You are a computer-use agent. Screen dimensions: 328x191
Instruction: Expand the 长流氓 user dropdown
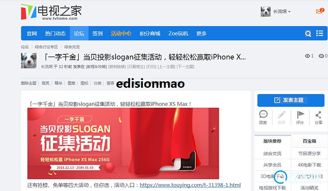pos(282,12)
